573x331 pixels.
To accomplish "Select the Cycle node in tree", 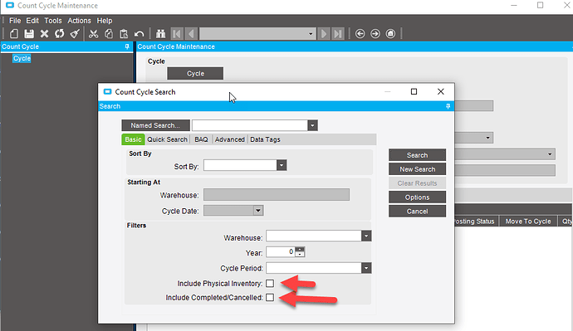I will click(22, 58).
